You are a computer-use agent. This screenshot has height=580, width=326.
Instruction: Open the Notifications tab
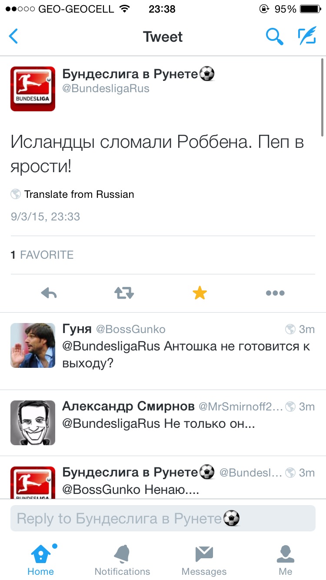[x=122, y=560]
